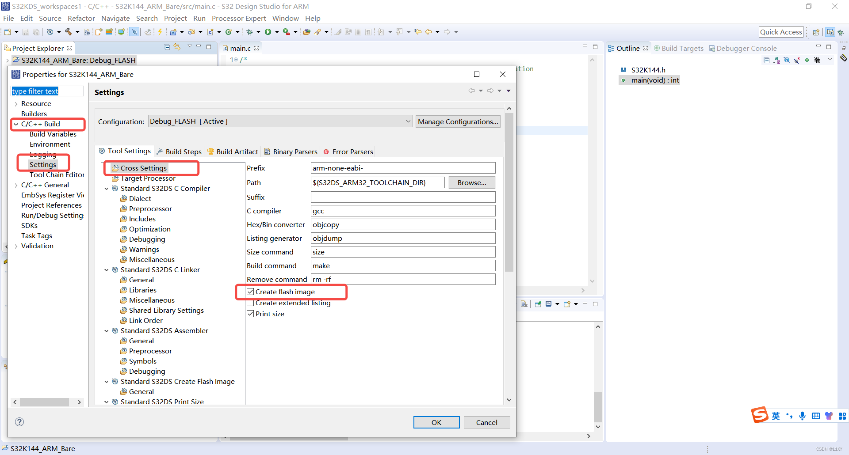
Task: Click Collapse All icon in Project Explorer
Action: click(167, 47)
